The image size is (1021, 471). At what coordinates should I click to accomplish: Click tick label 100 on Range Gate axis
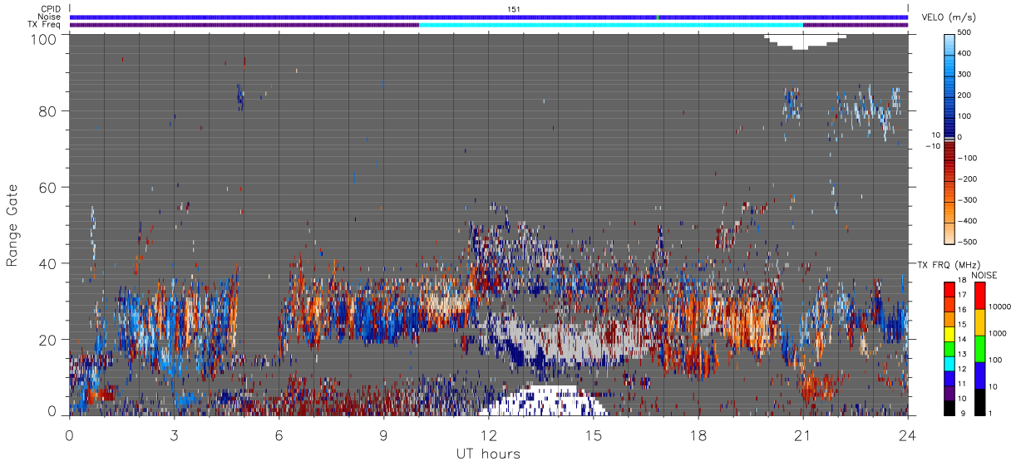[45, 38]
